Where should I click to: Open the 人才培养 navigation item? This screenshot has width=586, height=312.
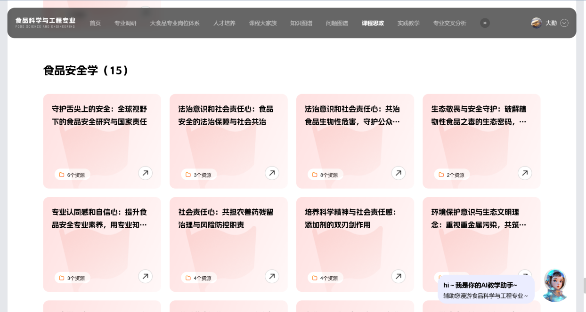(224, 23)
